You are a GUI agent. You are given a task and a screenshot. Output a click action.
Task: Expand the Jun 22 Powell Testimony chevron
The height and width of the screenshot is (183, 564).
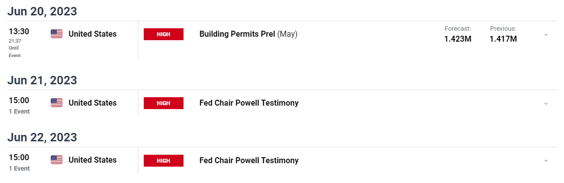pos(546,161)
